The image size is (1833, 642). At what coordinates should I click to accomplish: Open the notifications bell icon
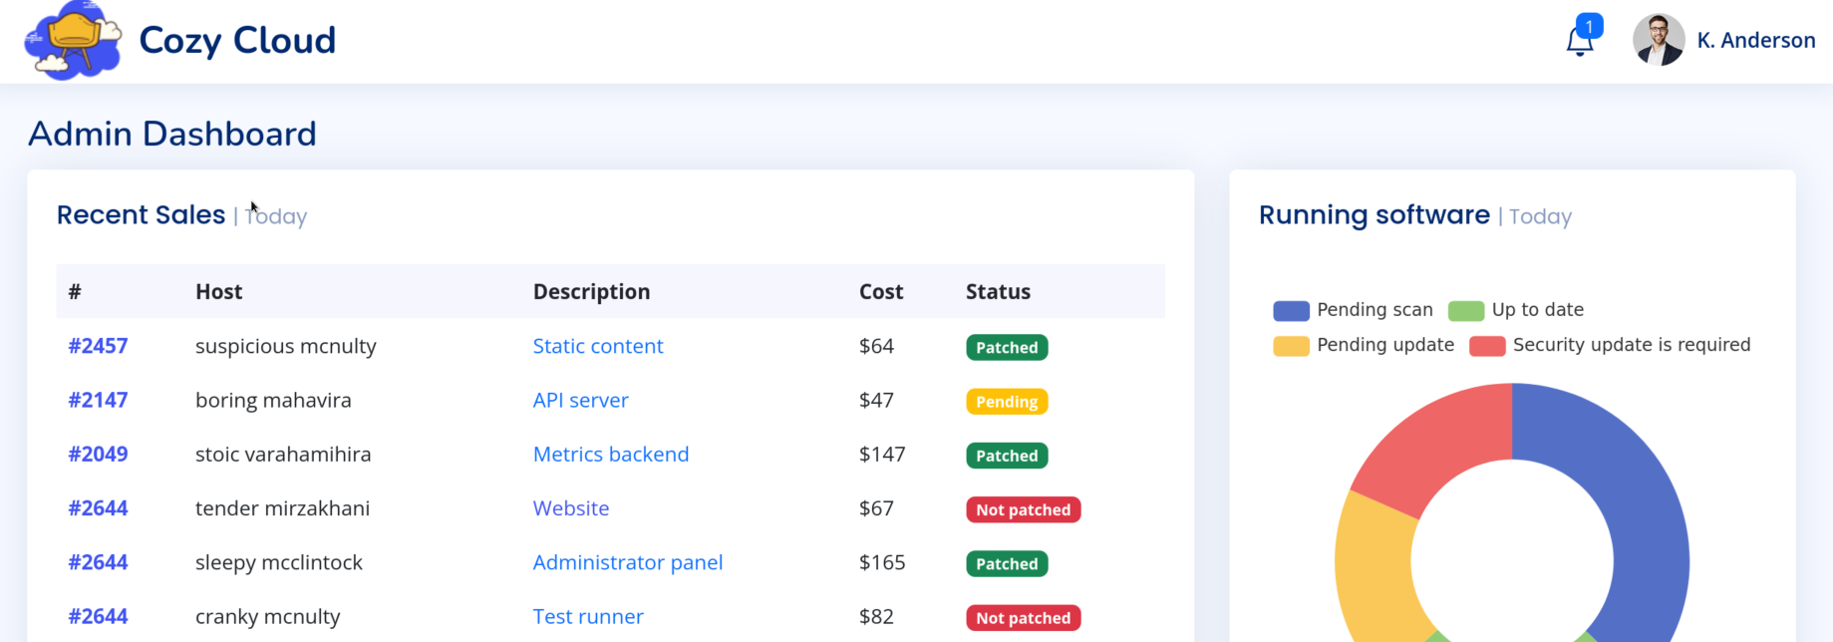click(x=1579, y=41)
